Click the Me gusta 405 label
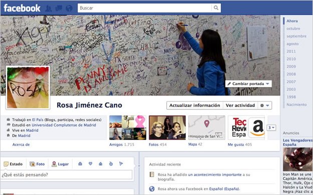The height and width of the screenshot is (195, 313). tap(240, 144)
